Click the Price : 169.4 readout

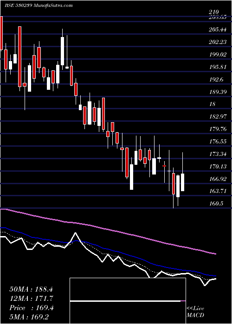tap(32, 308)
